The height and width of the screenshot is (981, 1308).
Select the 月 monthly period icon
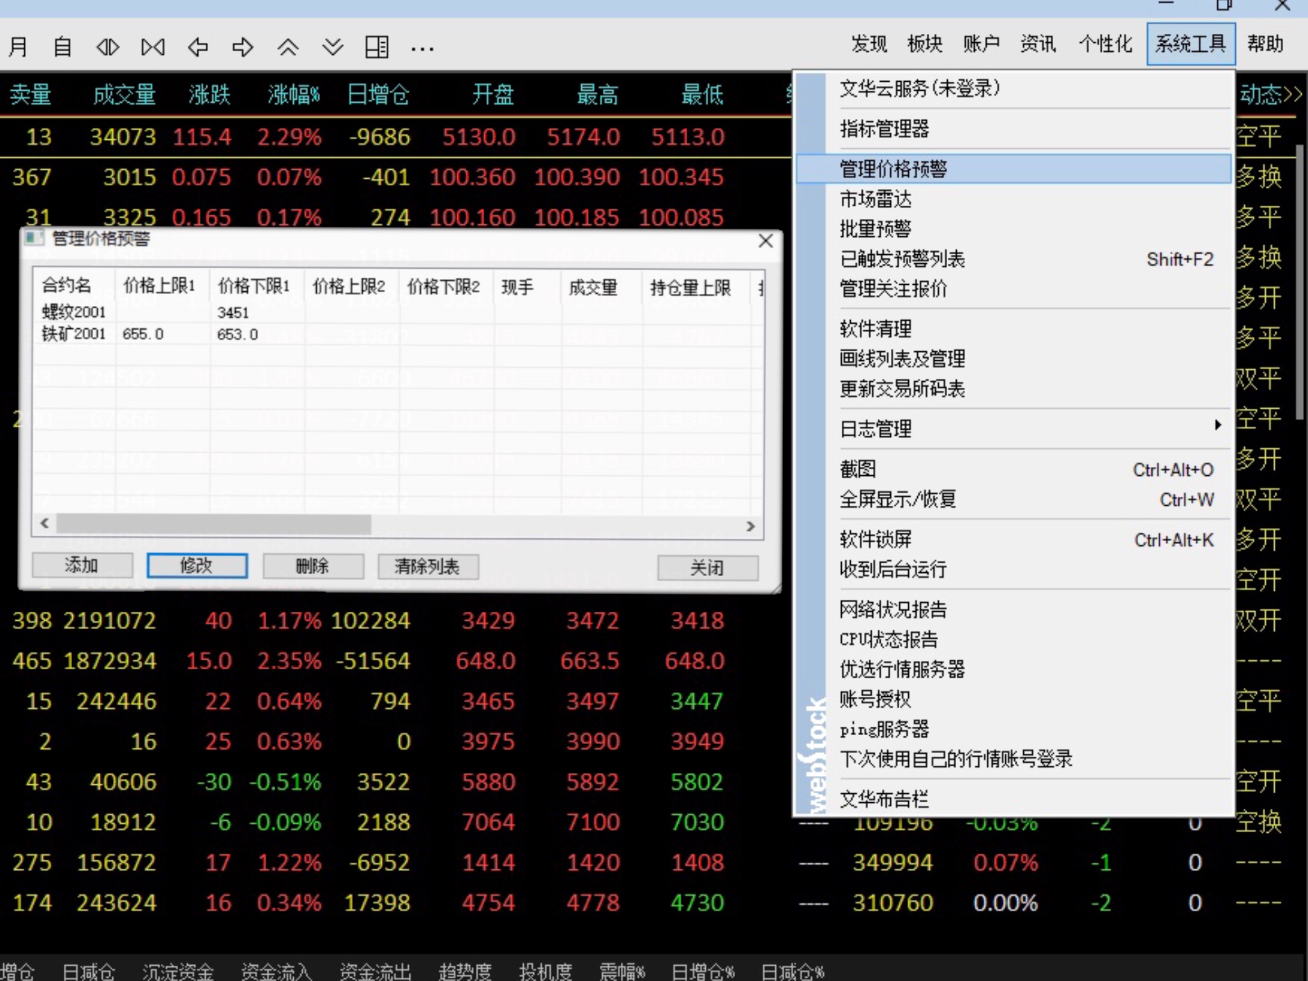tap(17, 47)
